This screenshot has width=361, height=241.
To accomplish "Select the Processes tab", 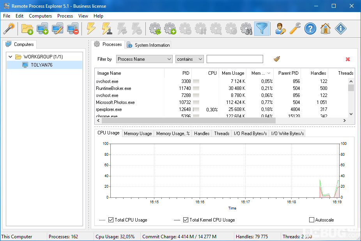I will (108, 44).
